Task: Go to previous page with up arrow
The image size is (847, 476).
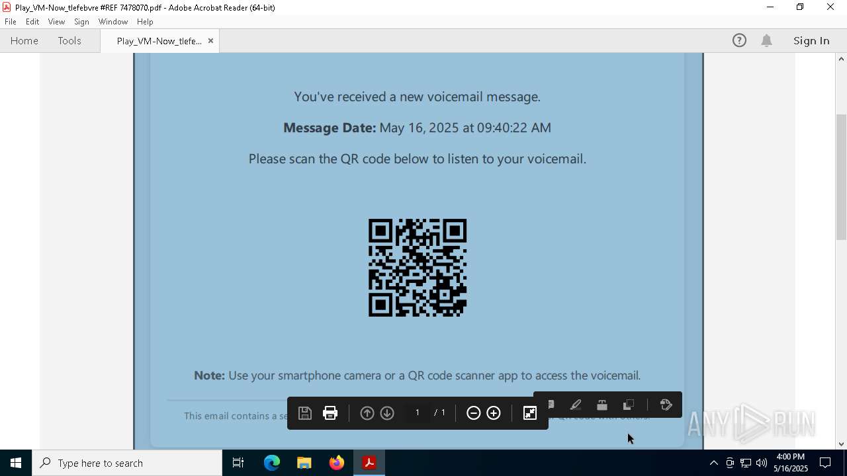Action: [x=367, y=413]
